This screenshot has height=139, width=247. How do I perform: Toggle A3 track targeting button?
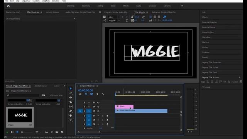point(89,124)
